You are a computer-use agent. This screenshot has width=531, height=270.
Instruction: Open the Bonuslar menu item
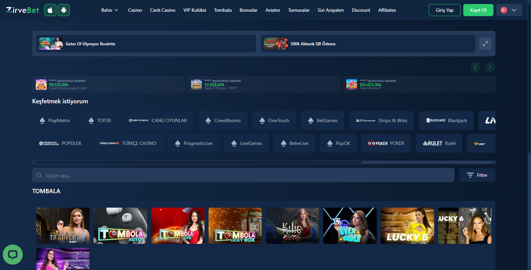click(x=248, y=10)
